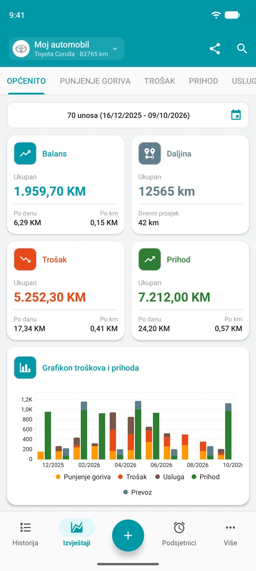Tap the Wi-Fi status bar icon
This screenshot has height=571, width=256.
216,15
